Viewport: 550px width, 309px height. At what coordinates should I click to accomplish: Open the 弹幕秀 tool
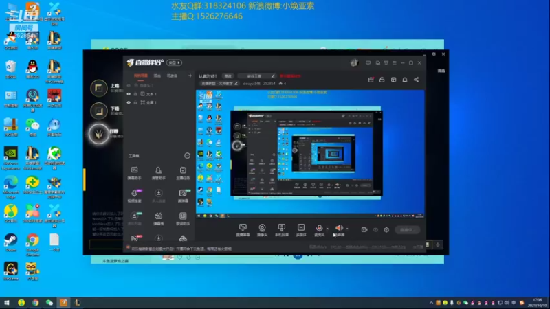coord(159,218)
